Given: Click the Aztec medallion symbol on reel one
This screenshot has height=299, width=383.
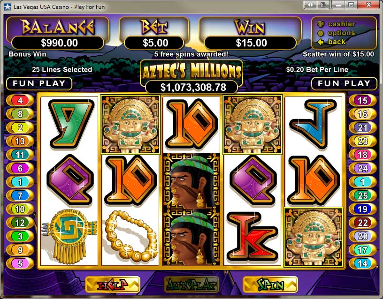Looking at the screenshot, I should click(x=69, y=237).
